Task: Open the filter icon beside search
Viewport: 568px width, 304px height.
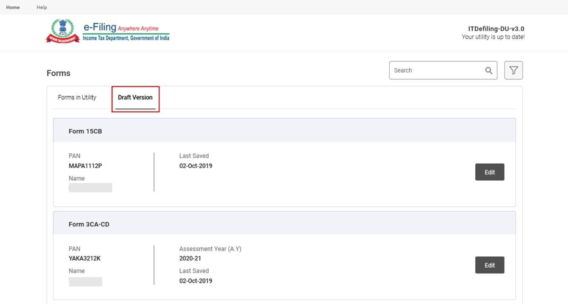Action: coord(514,70)
